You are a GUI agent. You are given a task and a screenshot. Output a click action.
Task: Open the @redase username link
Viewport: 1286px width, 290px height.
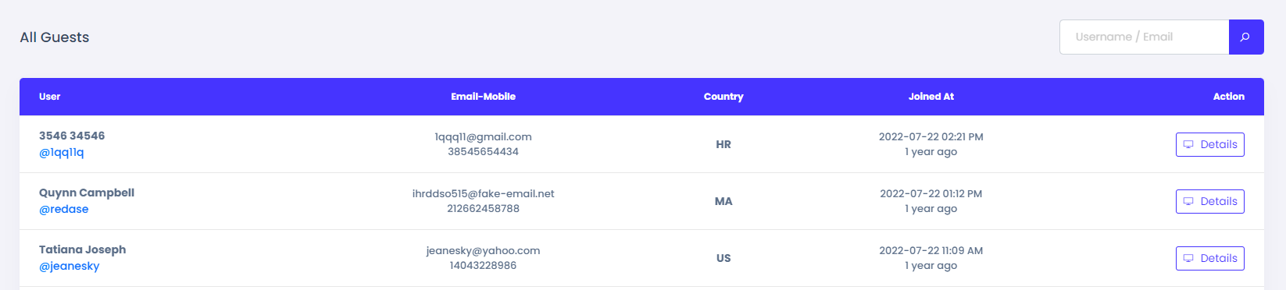[64, 209]
